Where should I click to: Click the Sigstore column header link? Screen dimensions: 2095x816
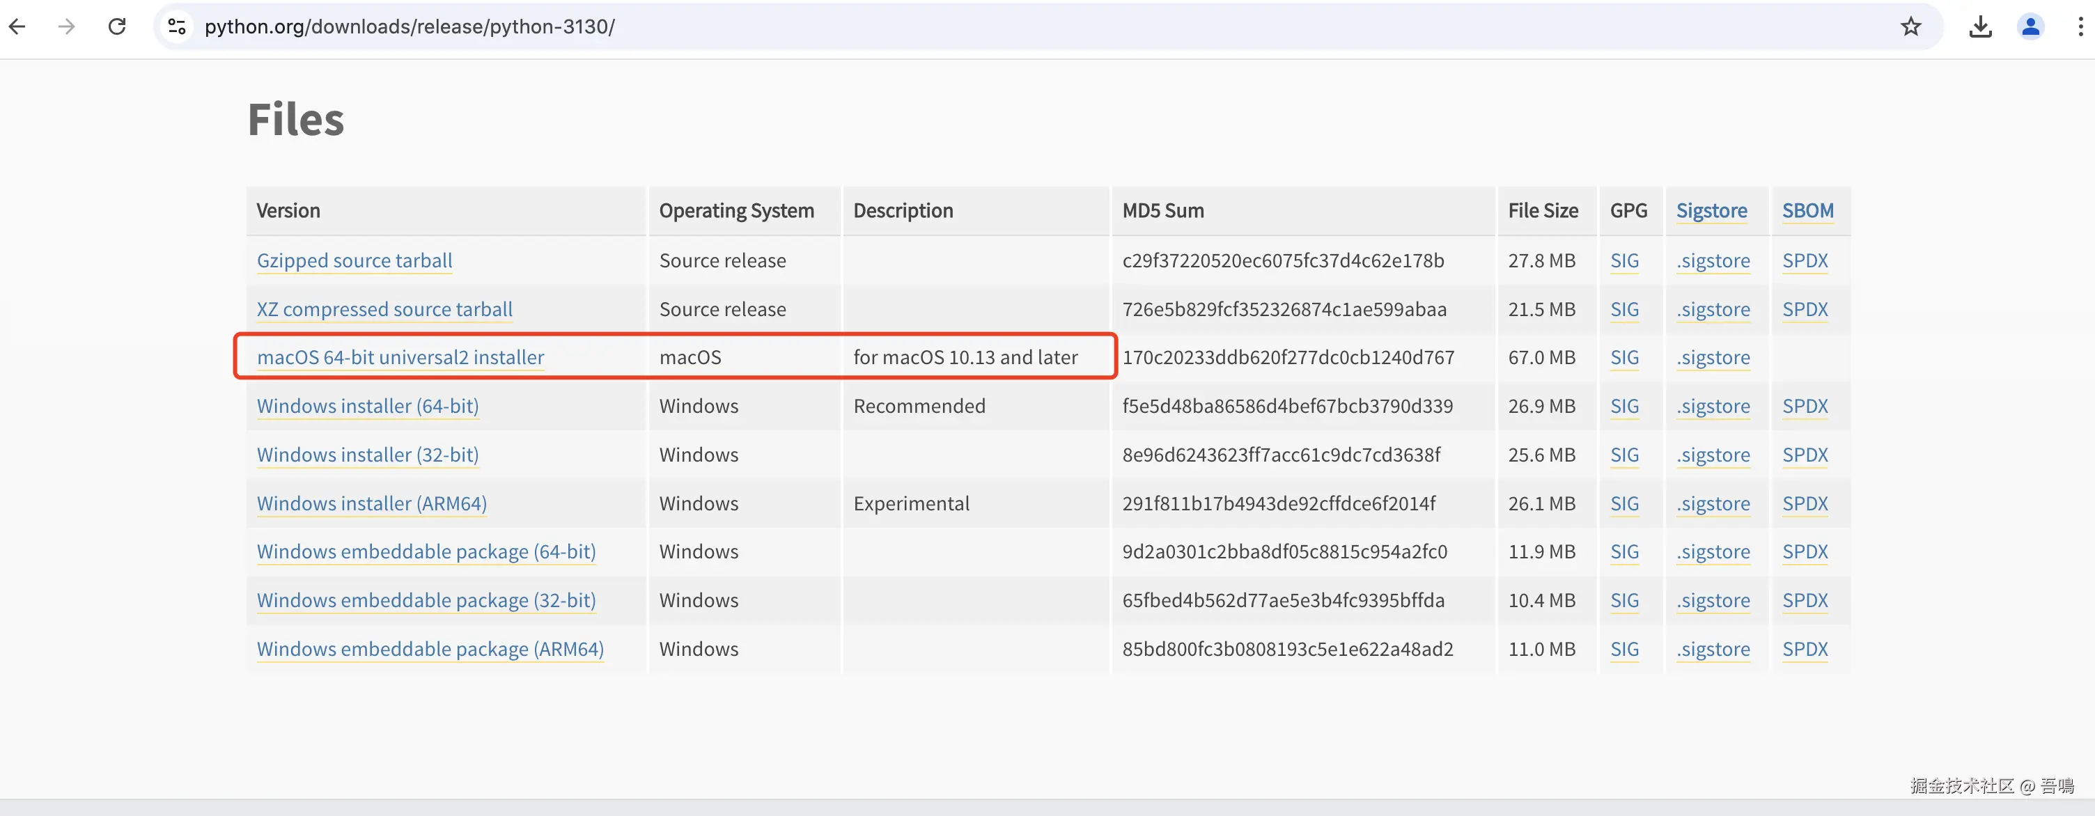point(1711,212)
